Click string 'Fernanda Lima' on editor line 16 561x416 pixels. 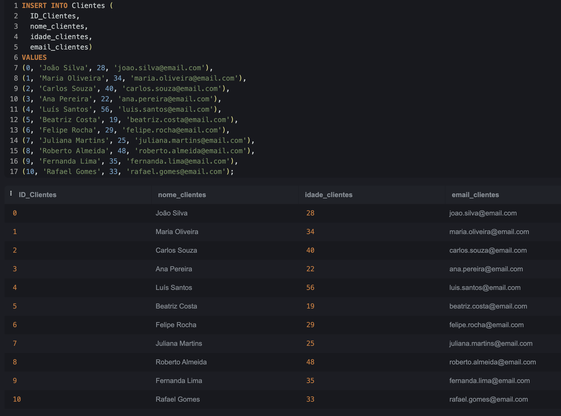click(70, 161)
